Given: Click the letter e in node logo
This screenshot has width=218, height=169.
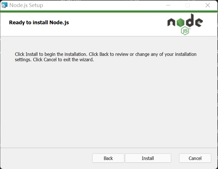Looking at the screenshot, I should click(x=199, y=22).
